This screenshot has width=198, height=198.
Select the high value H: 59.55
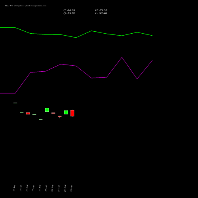[x=101, y=10]
